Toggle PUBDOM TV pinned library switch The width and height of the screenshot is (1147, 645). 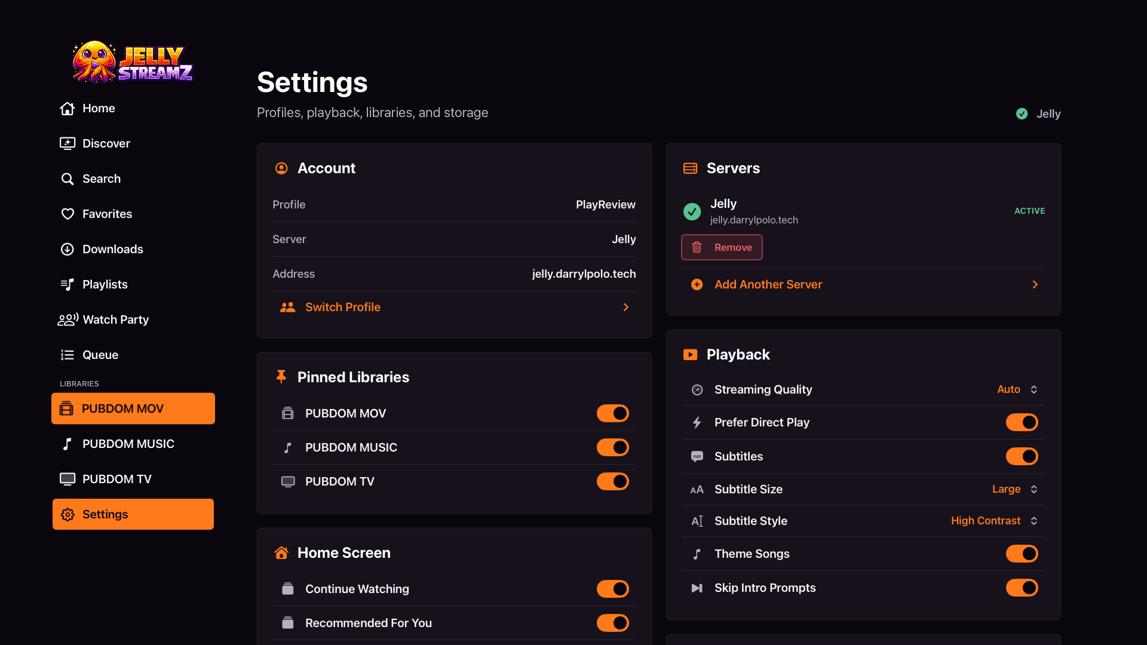click(613, 481)
